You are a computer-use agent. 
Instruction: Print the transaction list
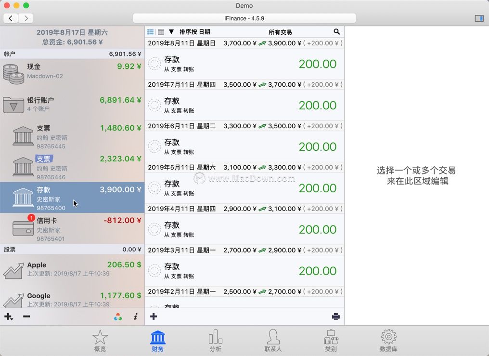(x=336, y=316)
